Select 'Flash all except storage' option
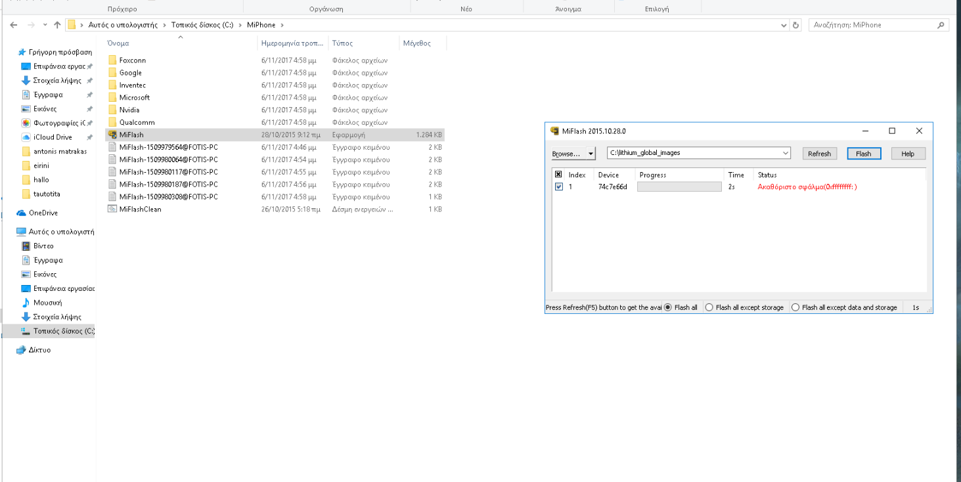The width and height of the screenshot is (961, 482). click(x=709, y=307)
